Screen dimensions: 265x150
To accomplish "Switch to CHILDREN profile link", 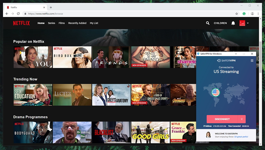I will point(220,23).
